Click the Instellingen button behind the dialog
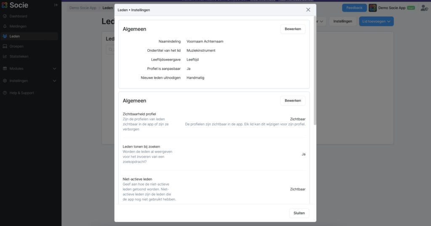Image resolution: width=431 pixels, height=226 pixels. [343, 21]
